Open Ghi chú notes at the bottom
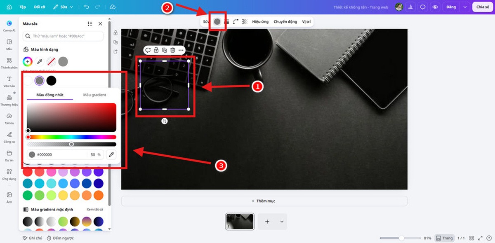Screen dimensions: 495x243 click(x=33, y=238)
